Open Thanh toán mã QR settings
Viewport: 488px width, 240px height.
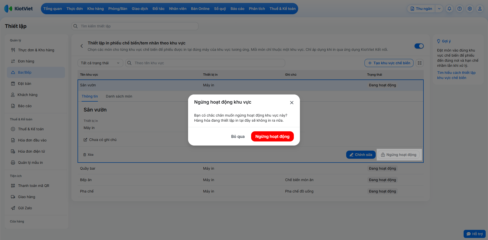pyautogui.click(x=36, y=186)
